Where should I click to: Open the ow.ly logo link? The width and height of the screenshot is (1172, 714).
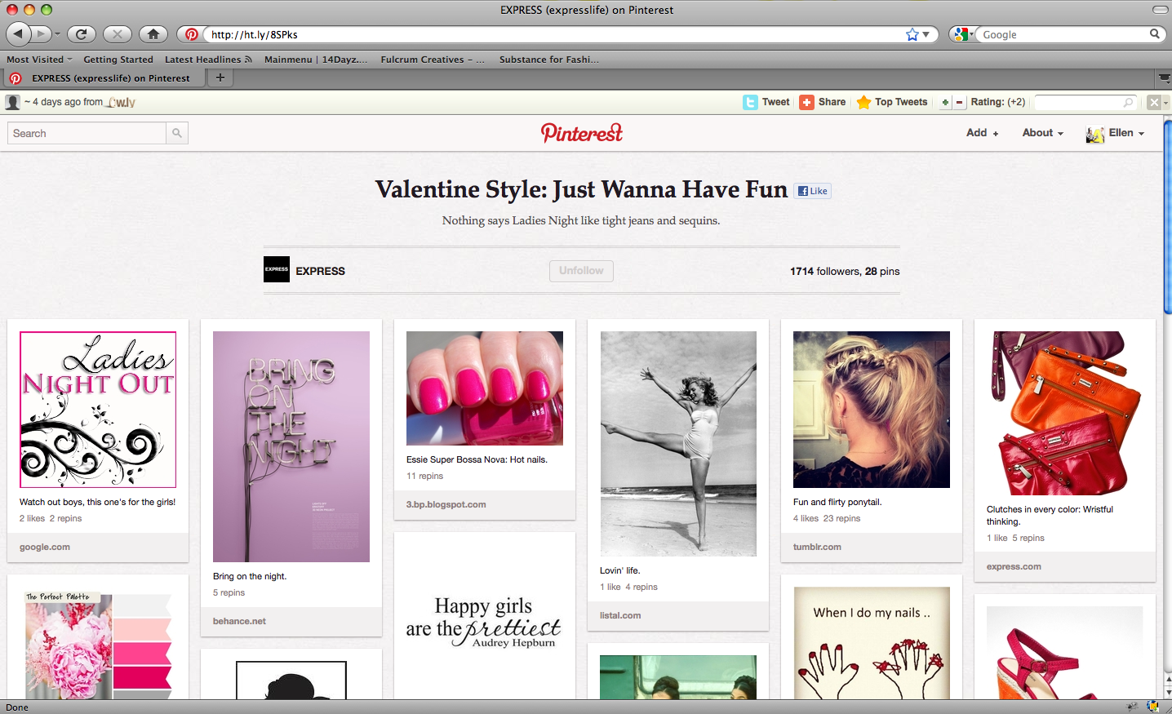click(121, 102)
